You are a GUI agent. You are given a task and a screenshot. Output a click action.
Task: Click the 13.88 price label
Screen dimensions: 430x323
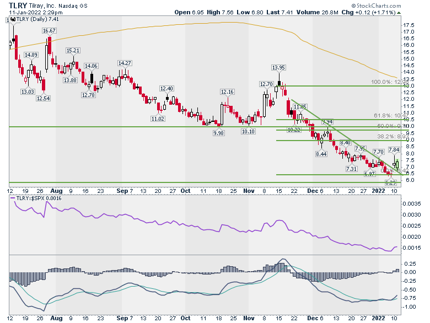coord(70,80)
